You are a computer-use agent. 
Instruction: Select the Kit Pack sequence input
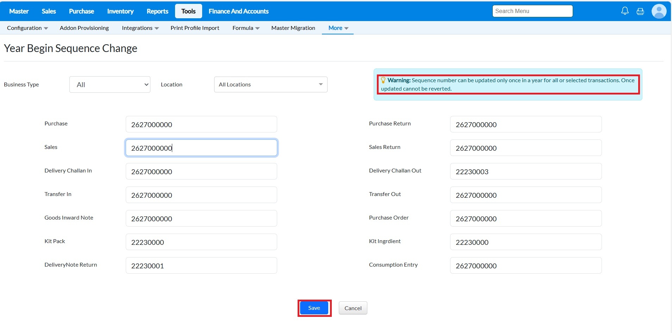coord(201,242)
